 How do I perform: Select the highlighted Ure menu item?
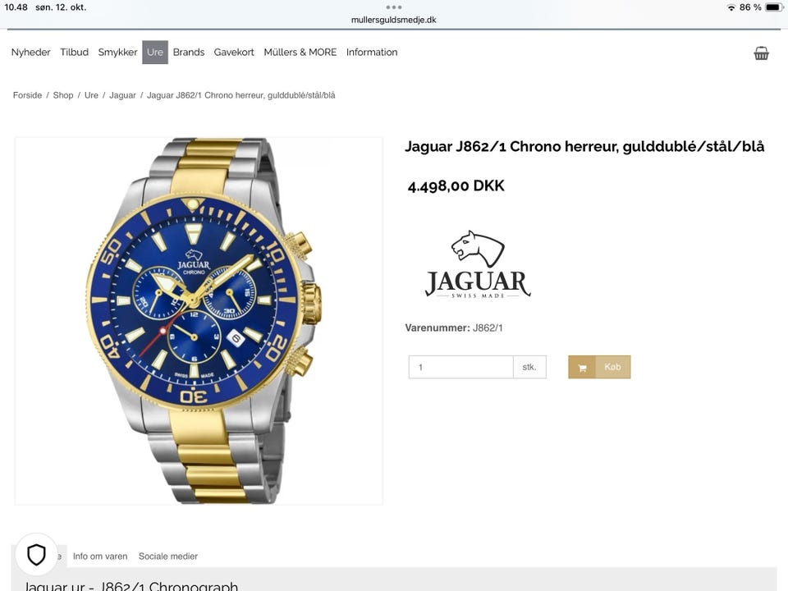point(155,53)
